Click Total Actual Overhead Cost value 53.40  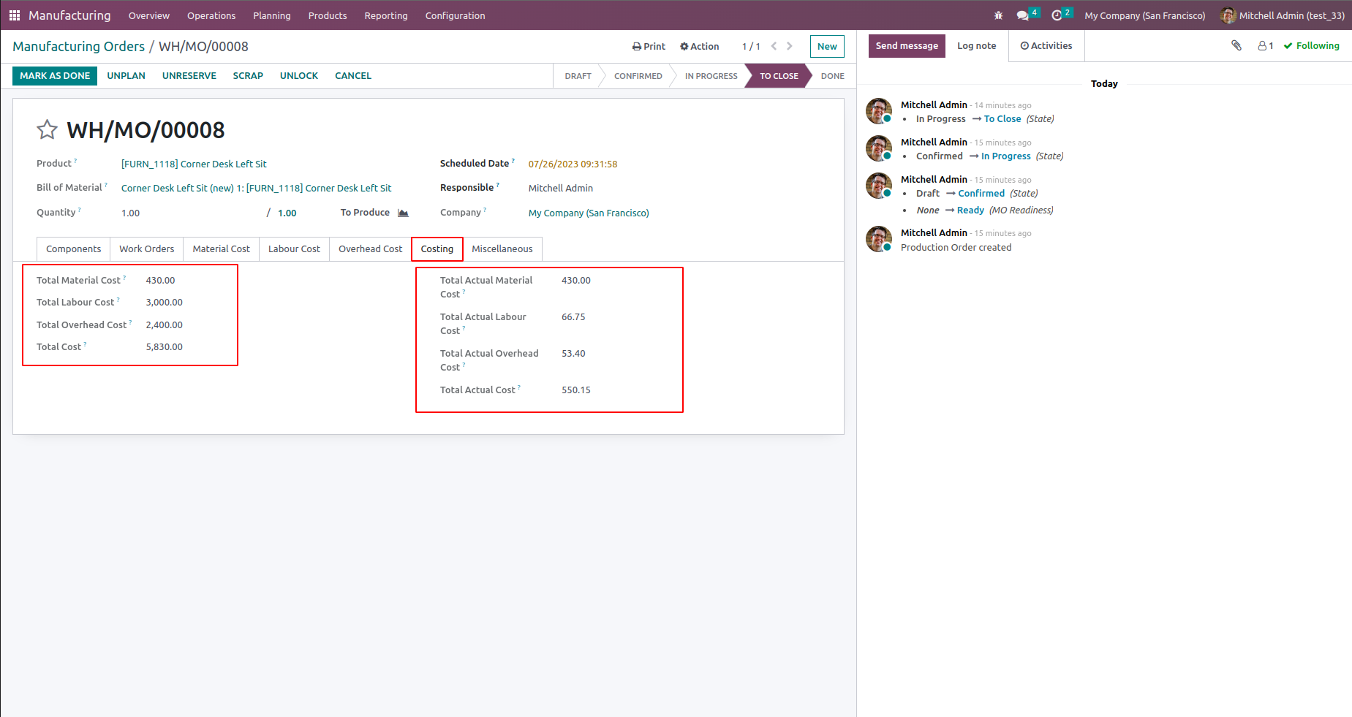pyautogui.click(x=573, y=354)
